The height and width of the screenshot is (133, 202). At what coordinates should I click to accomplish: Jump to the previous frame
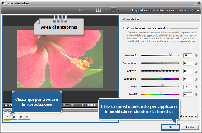(x=21, y=117)
